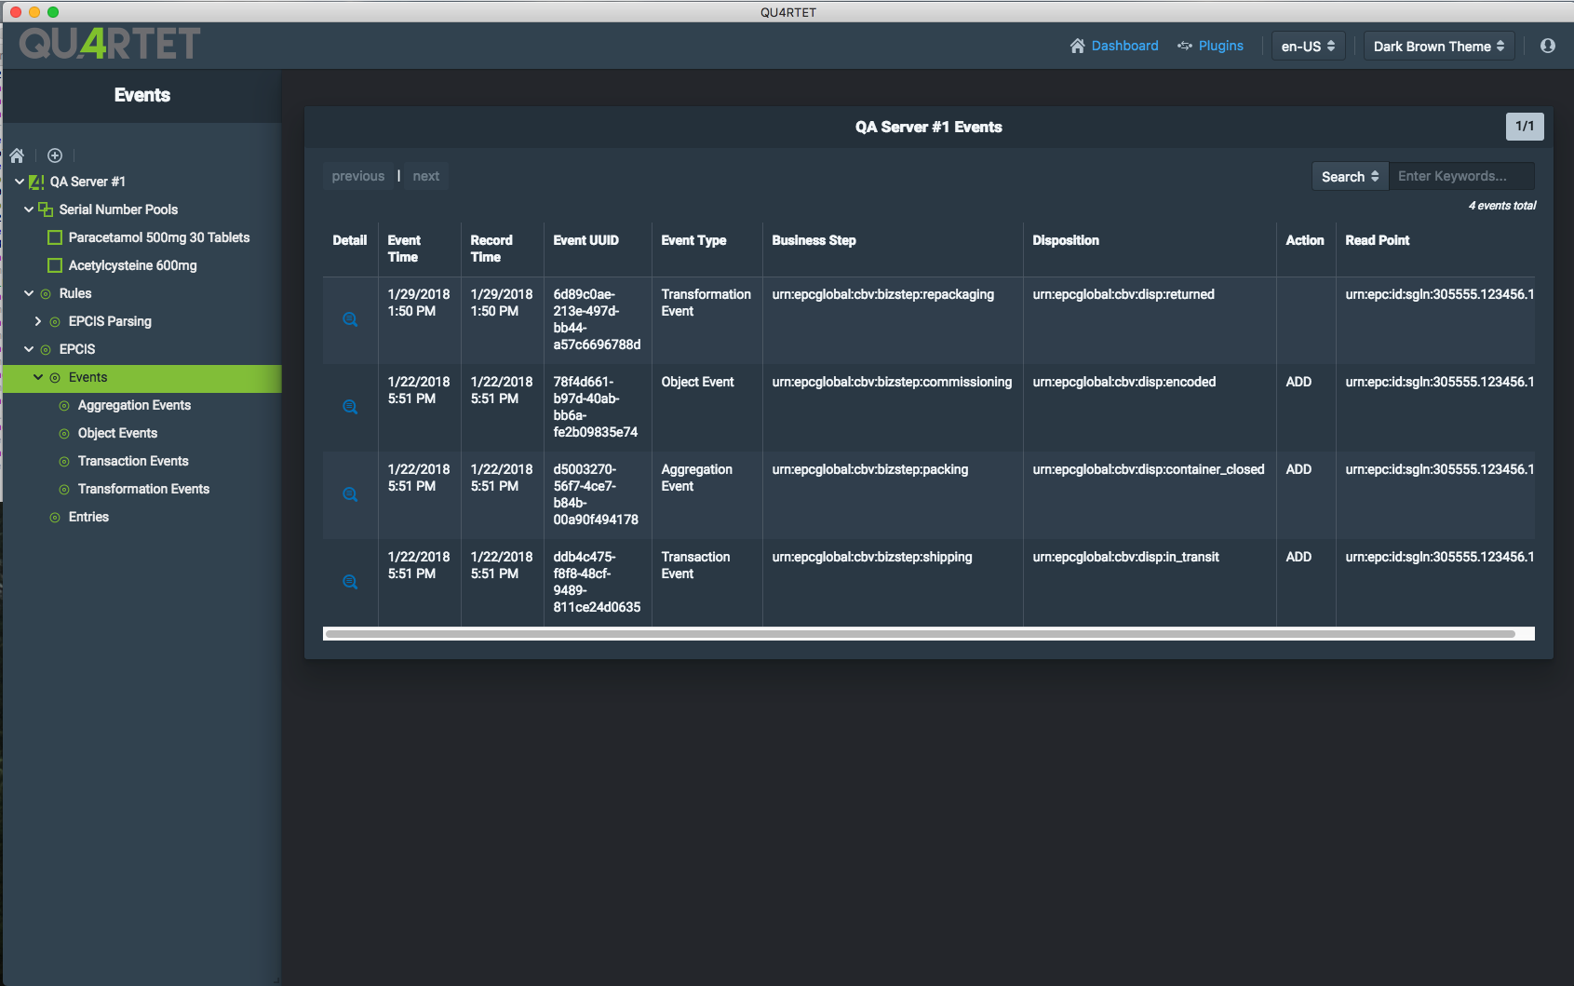Click the Paracetamol 500mg pool square icon
The width and height of the screenshot is (1574, 986).
coord(55,237)
